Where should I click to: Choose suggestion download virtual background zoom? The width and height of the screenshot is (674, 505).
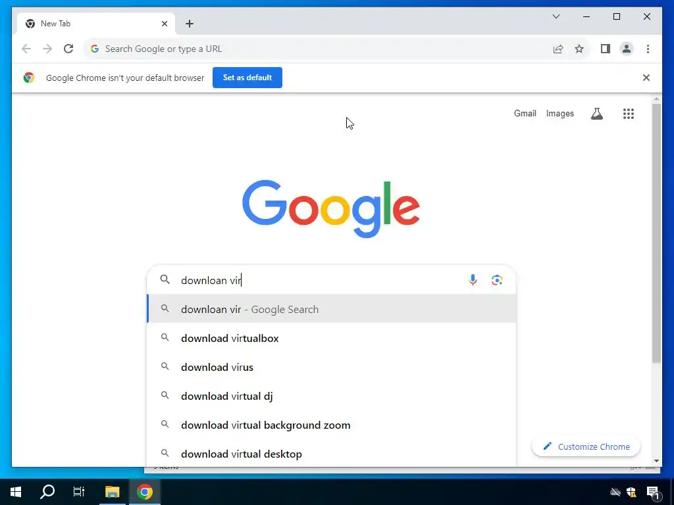332,425
